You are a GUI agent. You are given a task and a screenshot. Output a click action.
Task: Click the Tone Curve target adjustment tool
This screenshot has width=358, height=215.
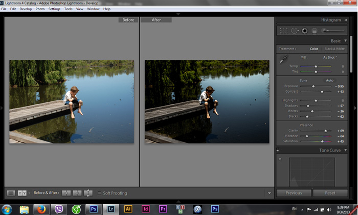tap(280, 159)
